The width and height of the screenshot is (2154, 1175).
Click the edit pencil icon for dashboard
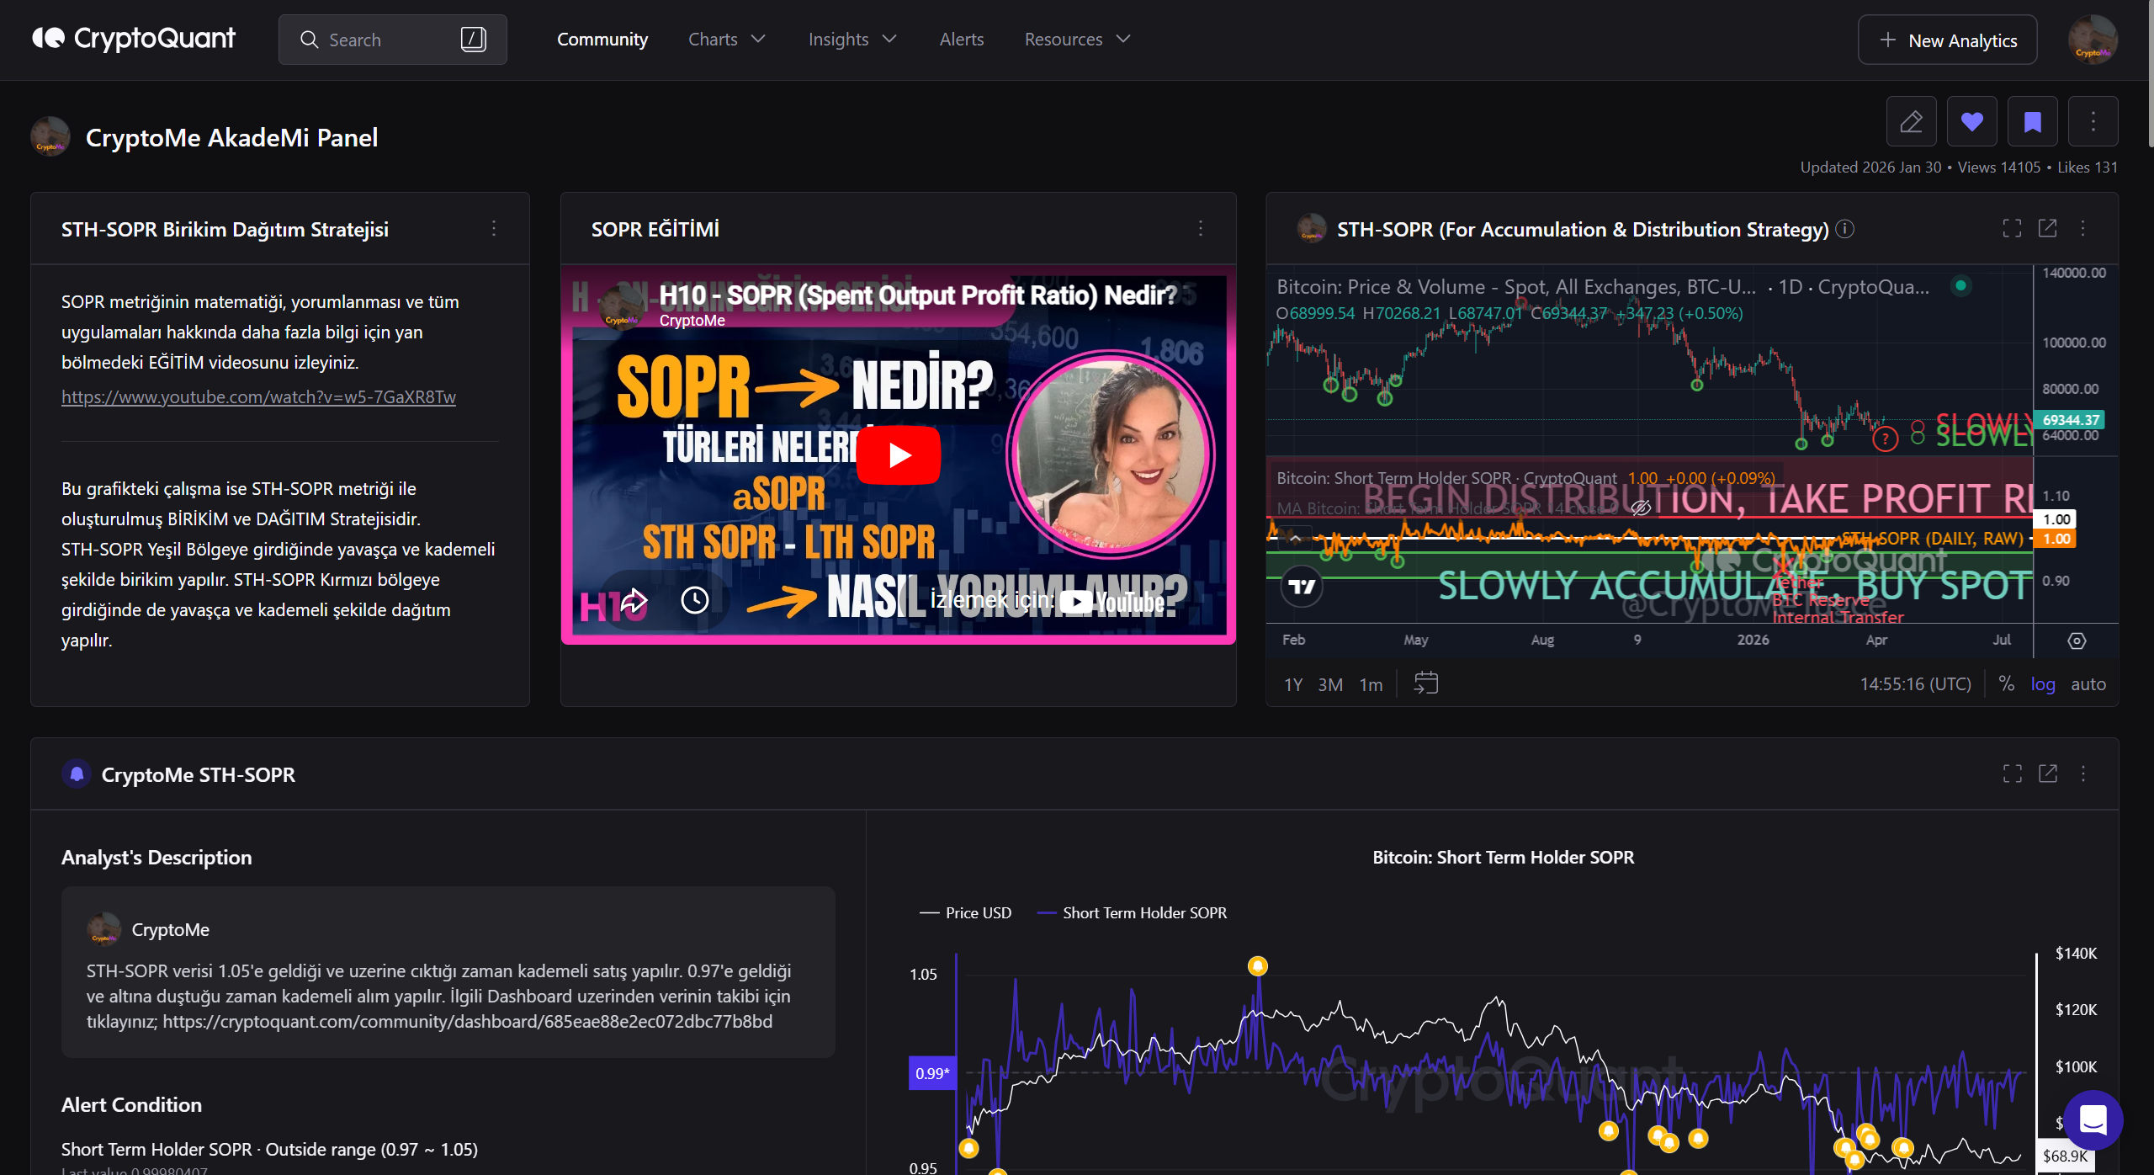(x=1911, y=122)
